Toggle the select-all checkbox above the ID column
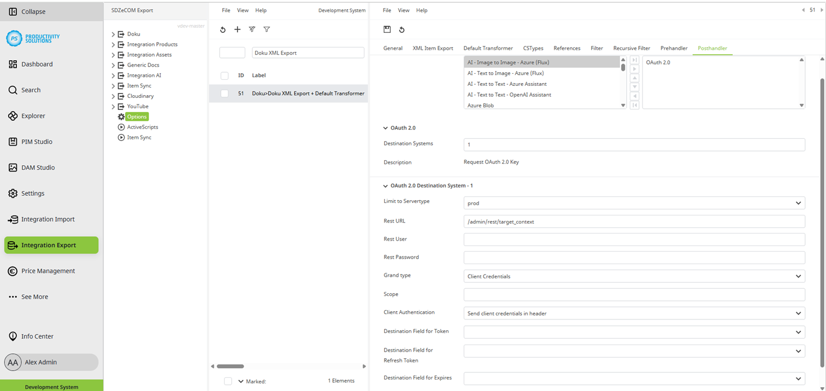This screenshot has width=826, height=391. pyautogui.click(x=224, y=75)
